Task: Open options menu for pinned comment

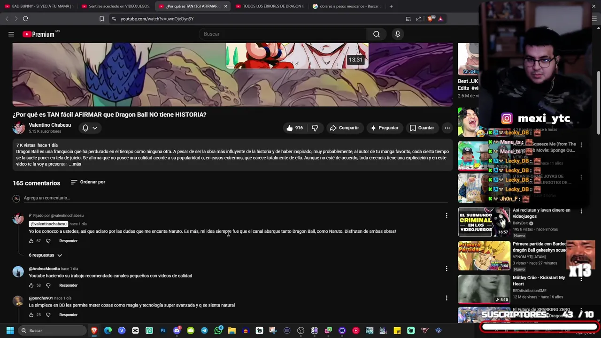Action: [x=447, y=215]
